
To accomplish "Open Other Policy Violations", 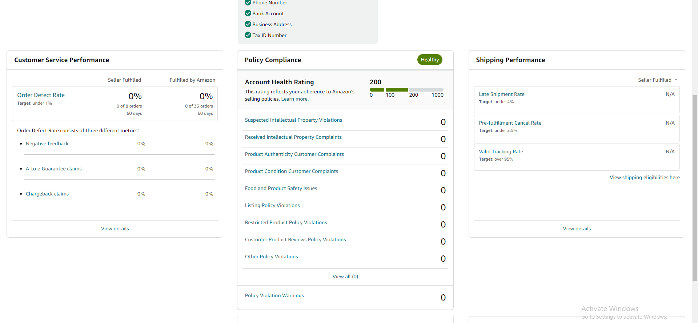I will point(272,257).
